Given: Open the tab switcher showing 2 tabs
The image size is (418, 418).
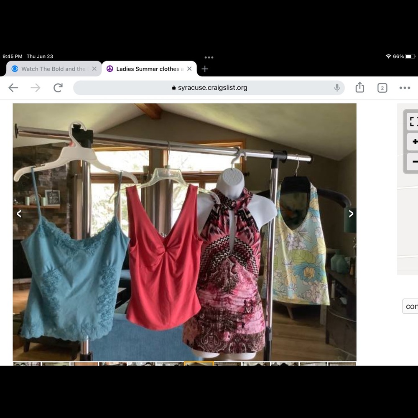Looking at the screenshot, I should pyautogui.click(x=382, y=88).
